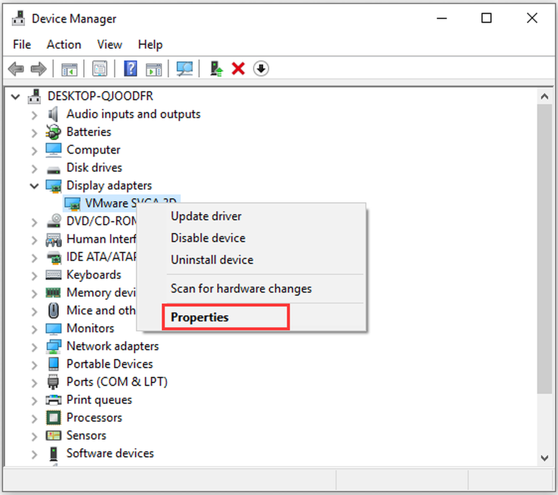Viewport: 558px width, 495px height.
Task: Click the Properties sheet toolbar icon
Action: coord(100,69)
